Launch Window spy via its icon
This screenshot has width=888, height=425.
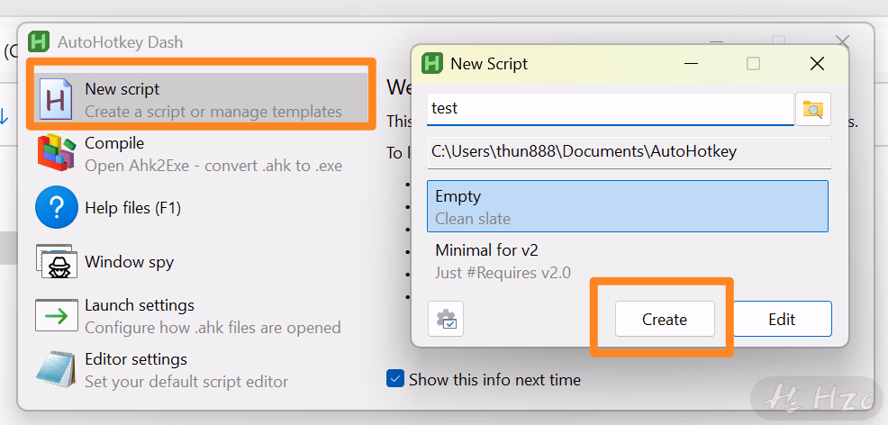56,261
